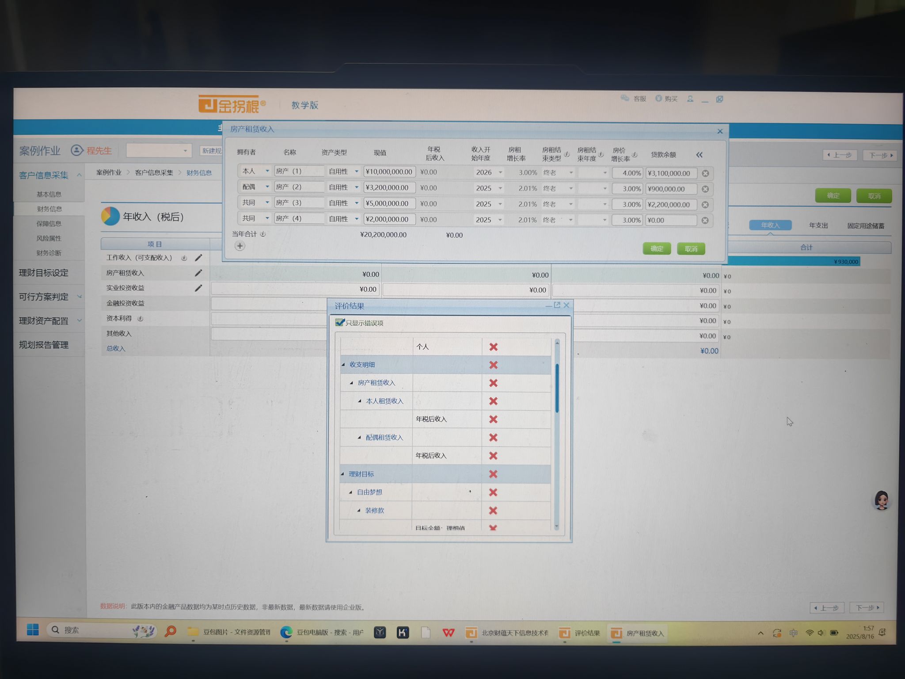Switch to 年收入 tab
Screen dimensions: 905x679
(x=770, y=225)
